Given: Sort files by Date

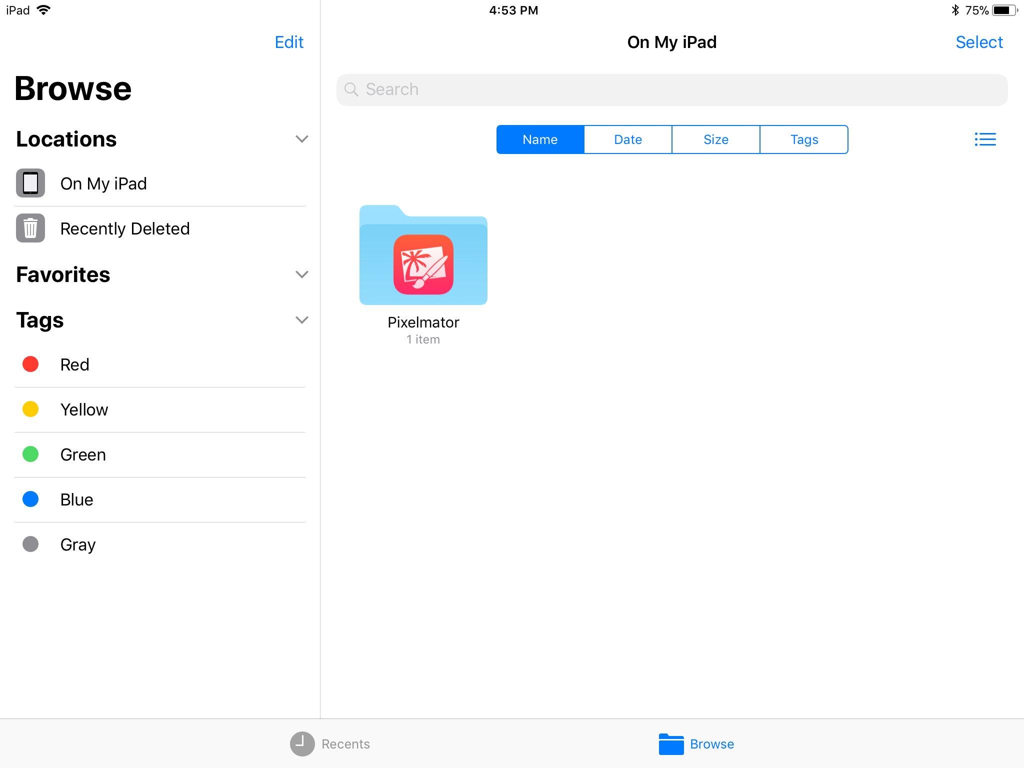Looking at the screenshot, I should [x=628, y=139].
